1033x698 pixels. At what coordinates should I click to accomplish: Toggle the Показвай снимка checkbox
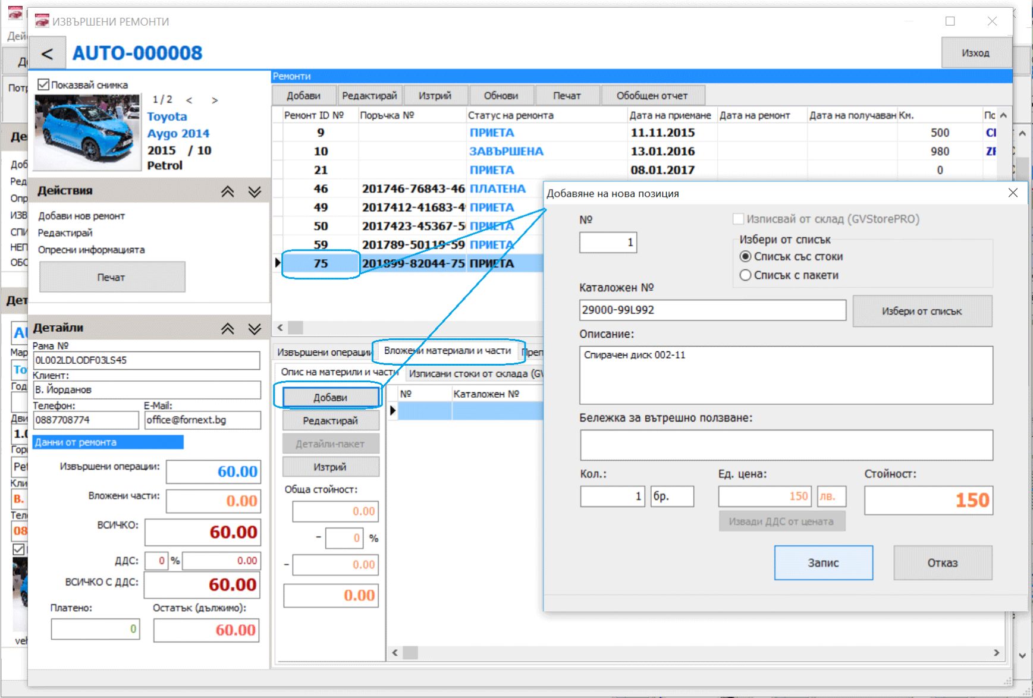coord(43,84)
